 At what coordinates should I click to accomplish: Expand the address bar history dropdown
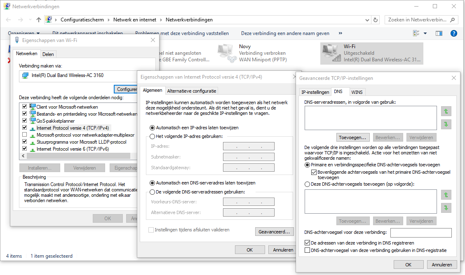[x=367, y=20]
